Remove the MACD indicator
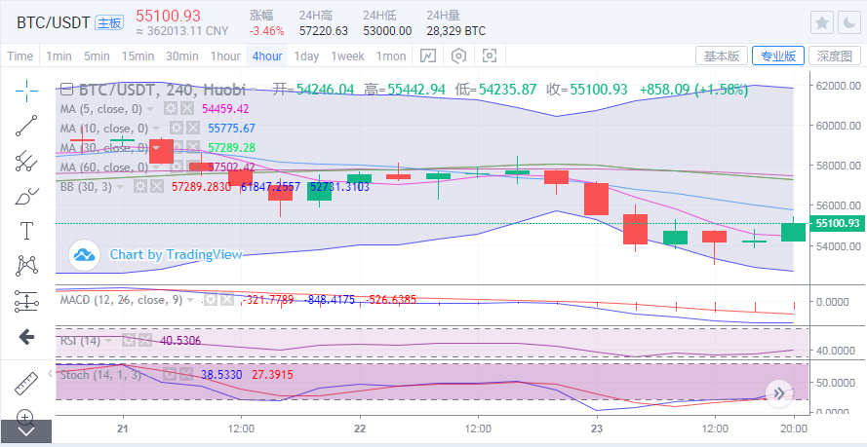This screenshot has height=447, width=867. [226, 300]
